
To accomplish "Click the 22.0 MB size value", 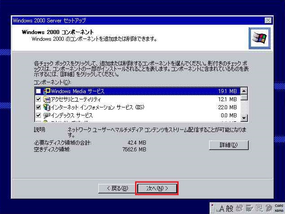I will [228, 107].
